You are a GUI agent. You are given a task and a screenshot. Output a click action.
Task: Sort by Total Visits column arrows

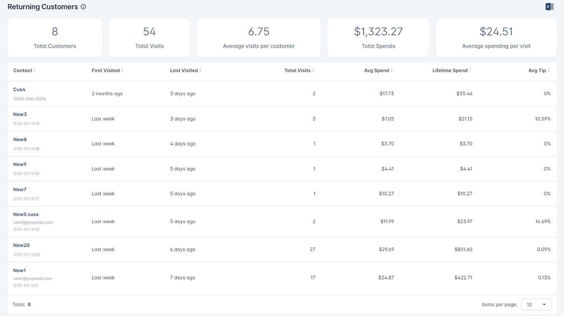point(313,70)
